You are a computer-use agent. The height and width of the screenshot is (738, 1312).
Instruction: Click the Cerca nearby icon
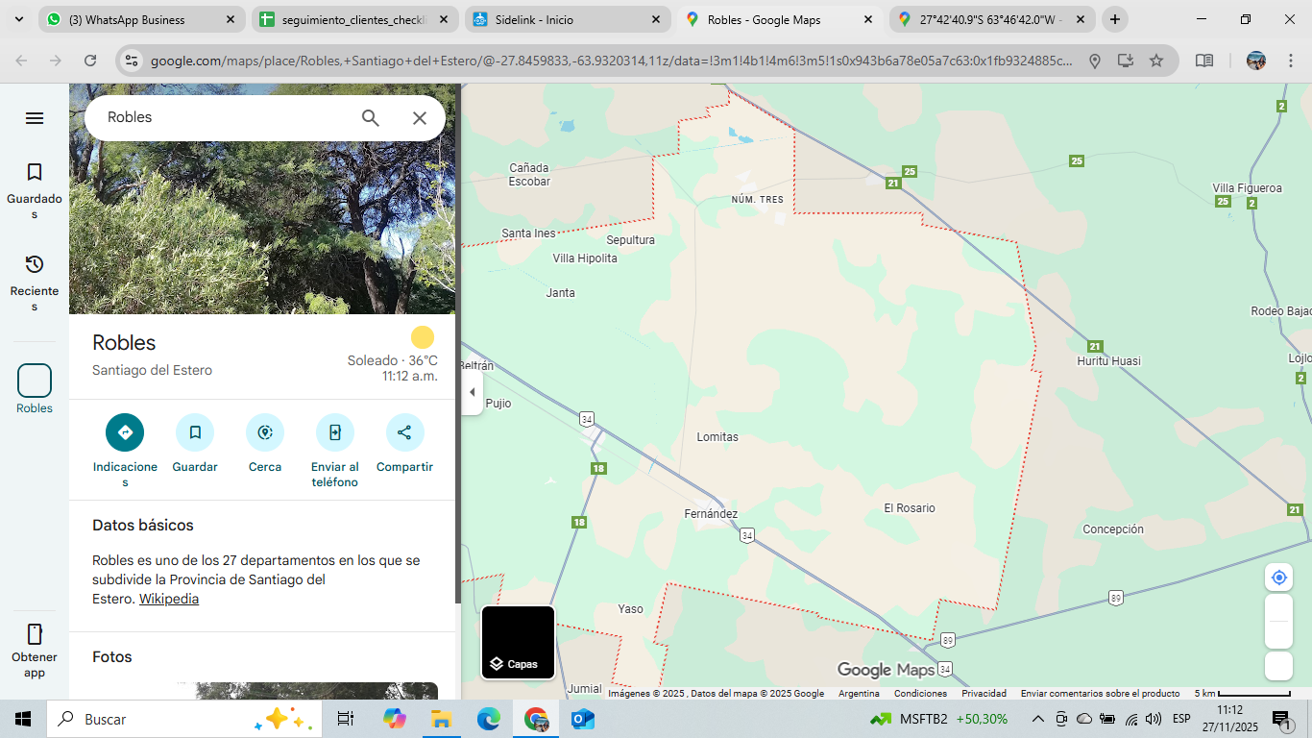[x=265, y=432]
